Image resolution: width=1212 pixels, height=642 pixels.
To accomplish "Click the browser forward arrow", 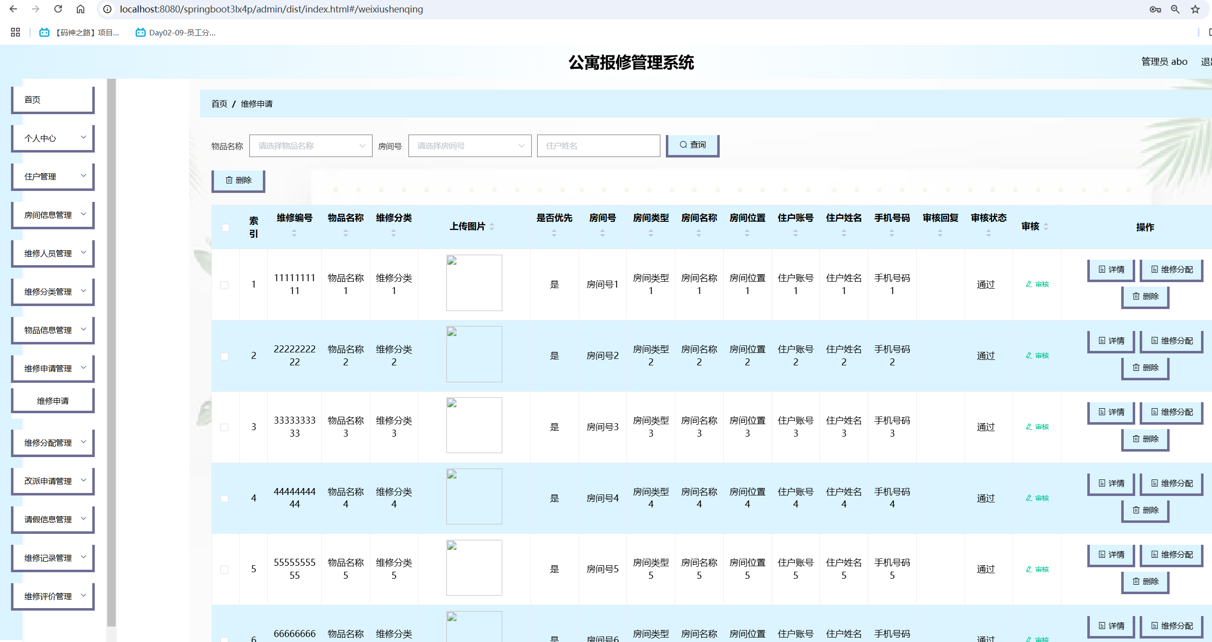I will pos(35,9).
